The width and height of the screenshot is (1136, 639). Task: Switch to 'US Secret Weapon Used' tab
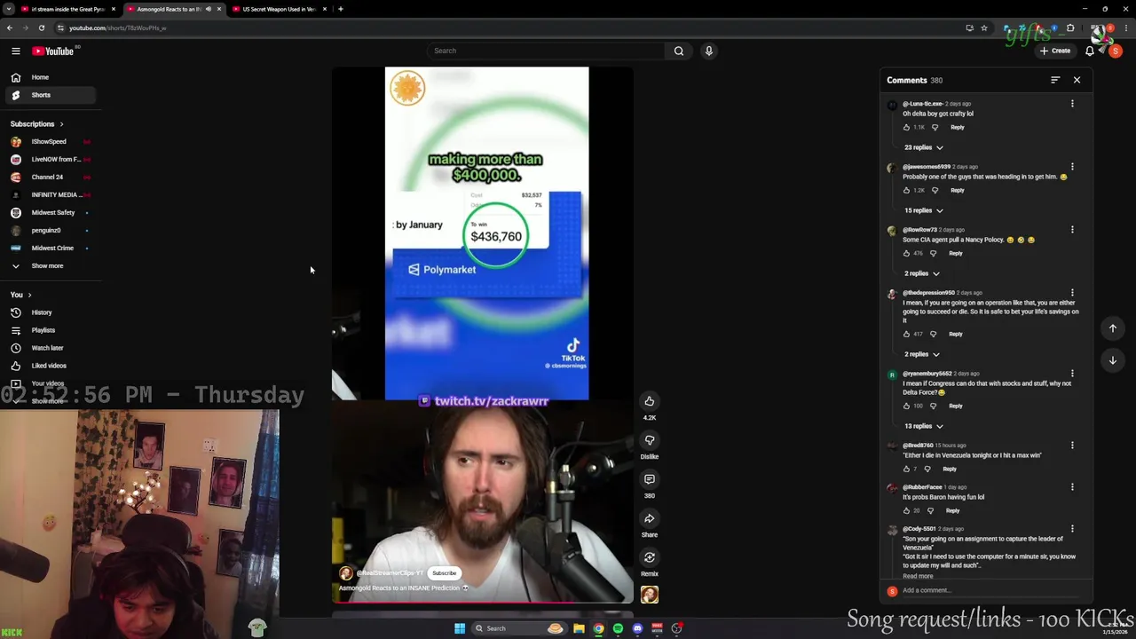tap(279, 9)
